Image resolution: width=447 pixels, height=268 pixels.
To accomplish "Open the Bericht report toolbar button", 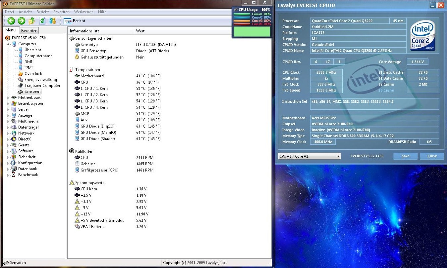I will (75, 21).
